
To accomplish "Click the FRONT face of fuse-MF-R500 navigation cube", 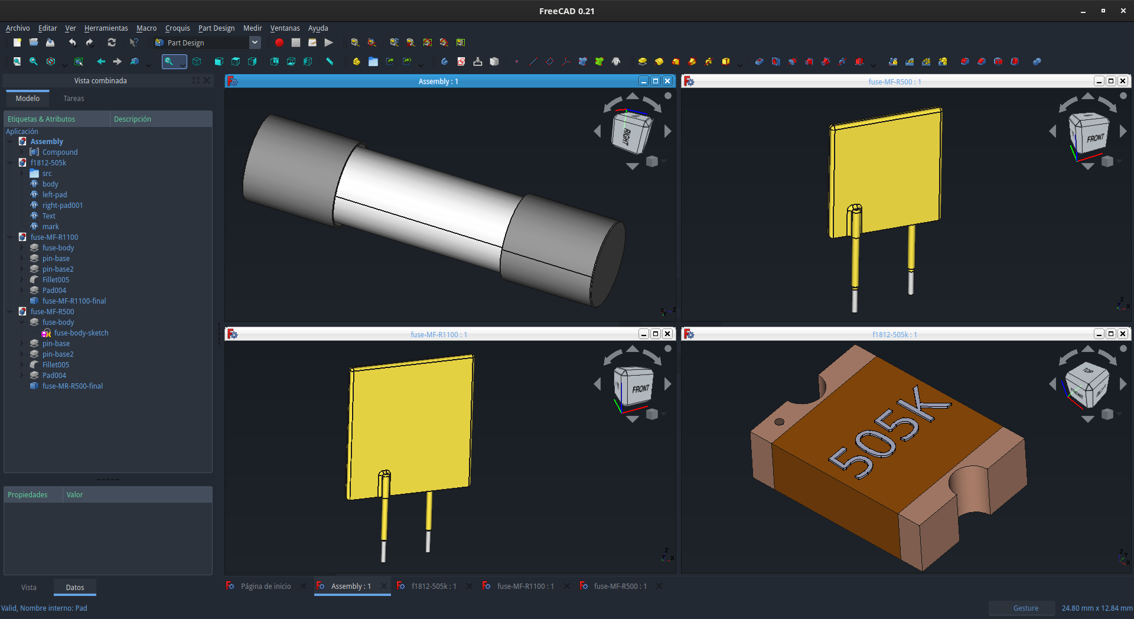I will pyautogui.click(x=1094, y=138).
